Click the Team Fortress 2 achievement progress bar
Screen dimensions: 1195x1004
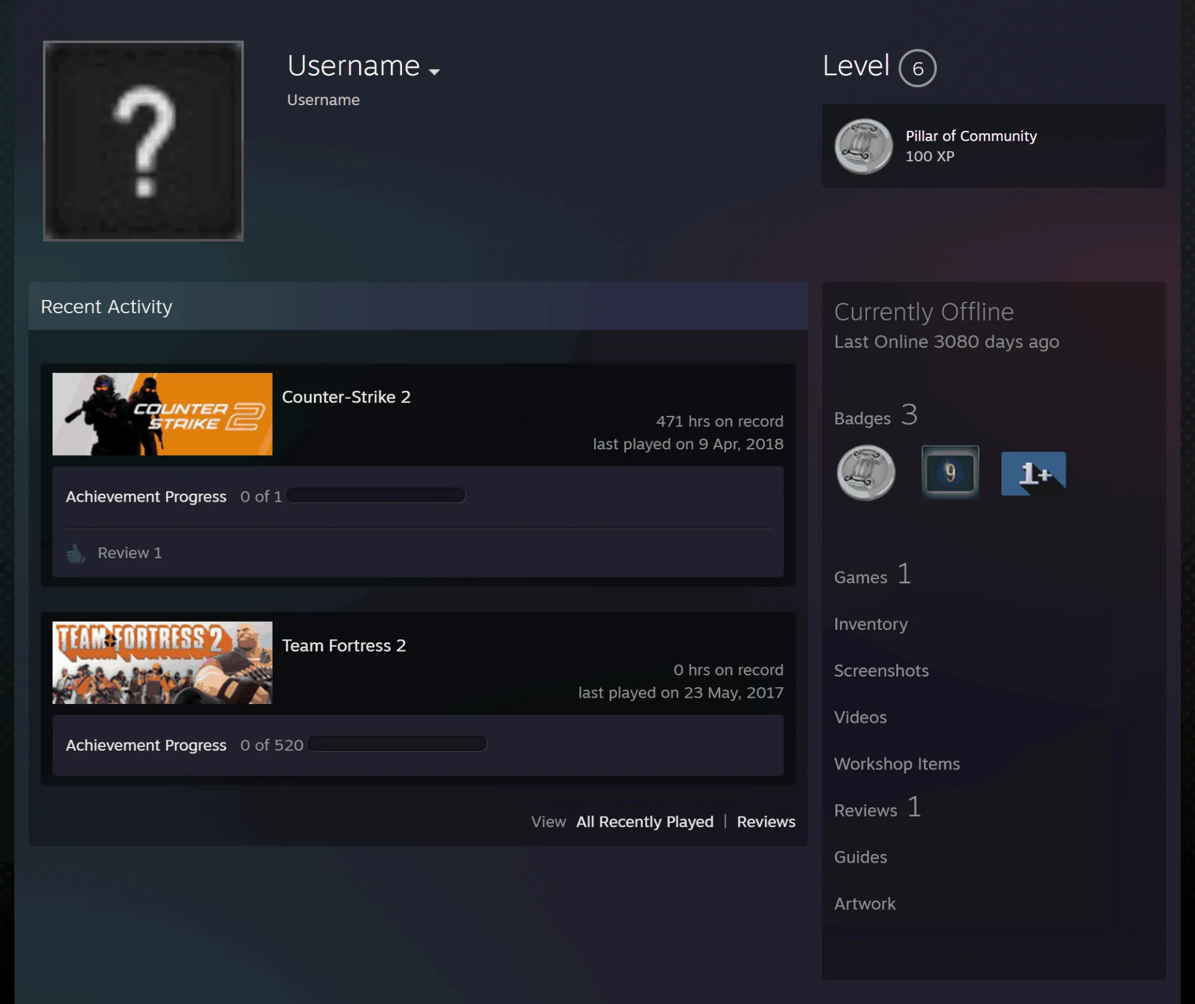398,744
